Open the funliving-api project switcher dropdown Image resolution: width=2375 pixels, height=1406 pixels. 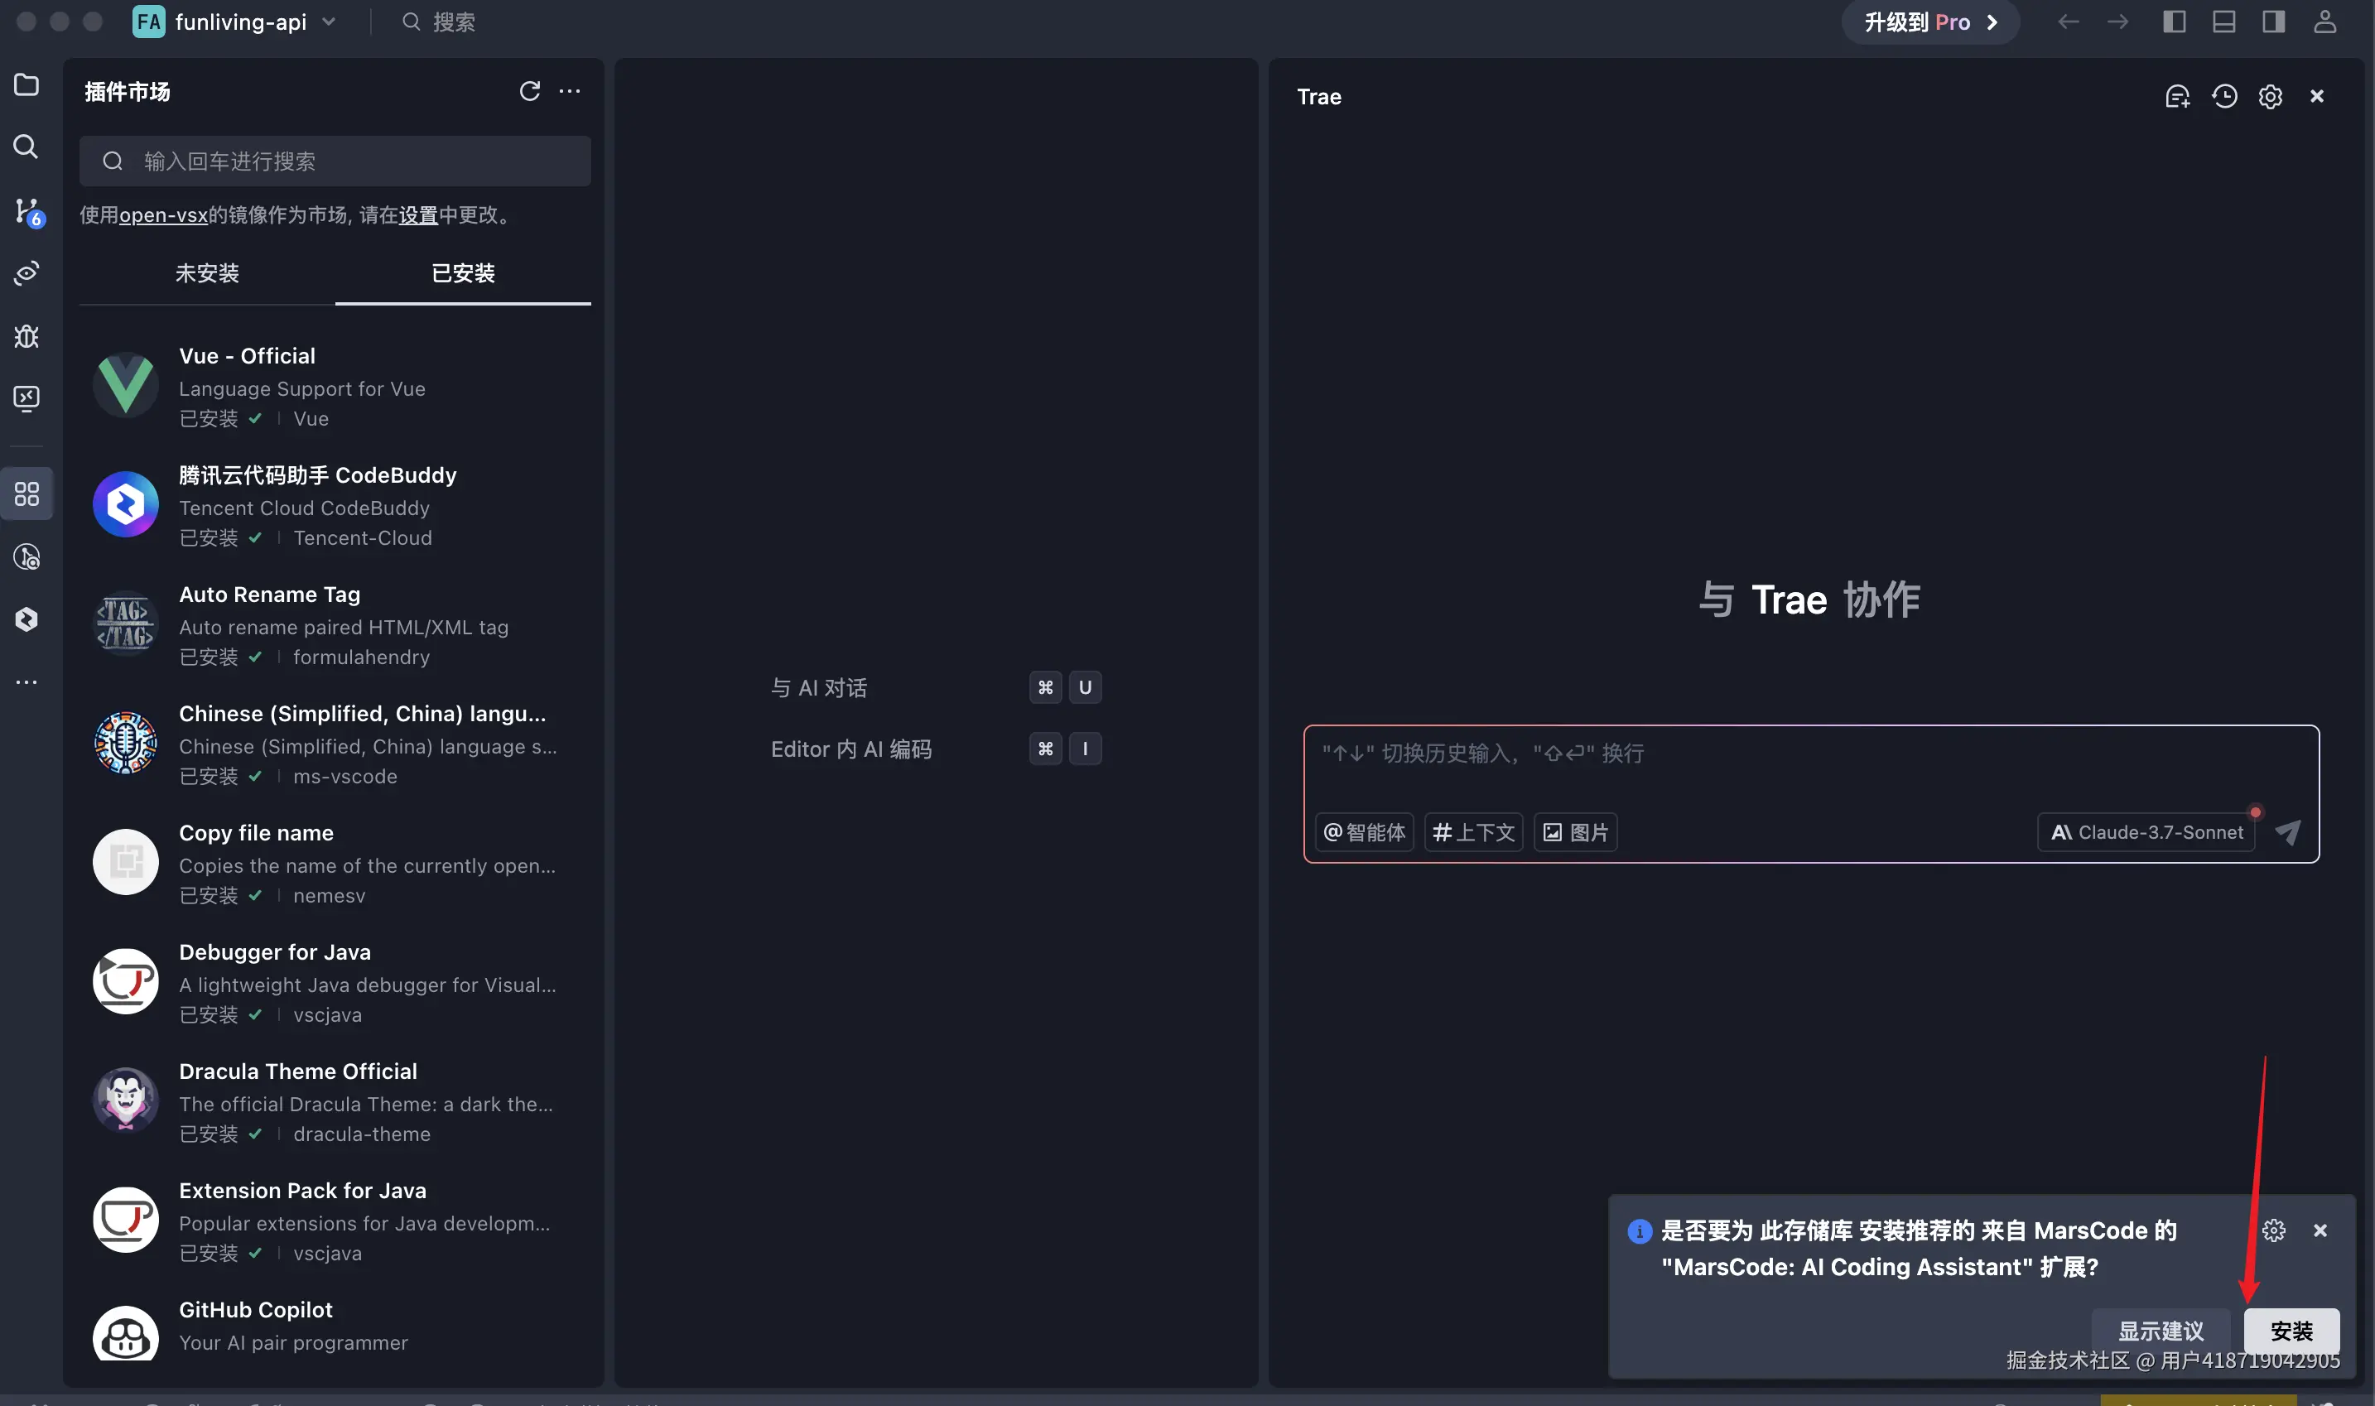328,21
